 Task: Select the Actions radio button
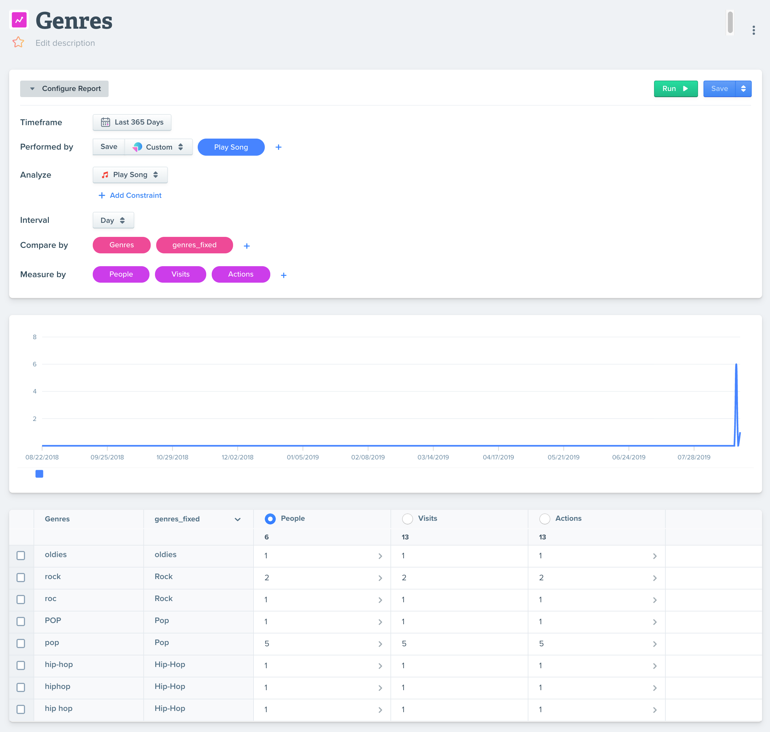click(x=544, y=519)
